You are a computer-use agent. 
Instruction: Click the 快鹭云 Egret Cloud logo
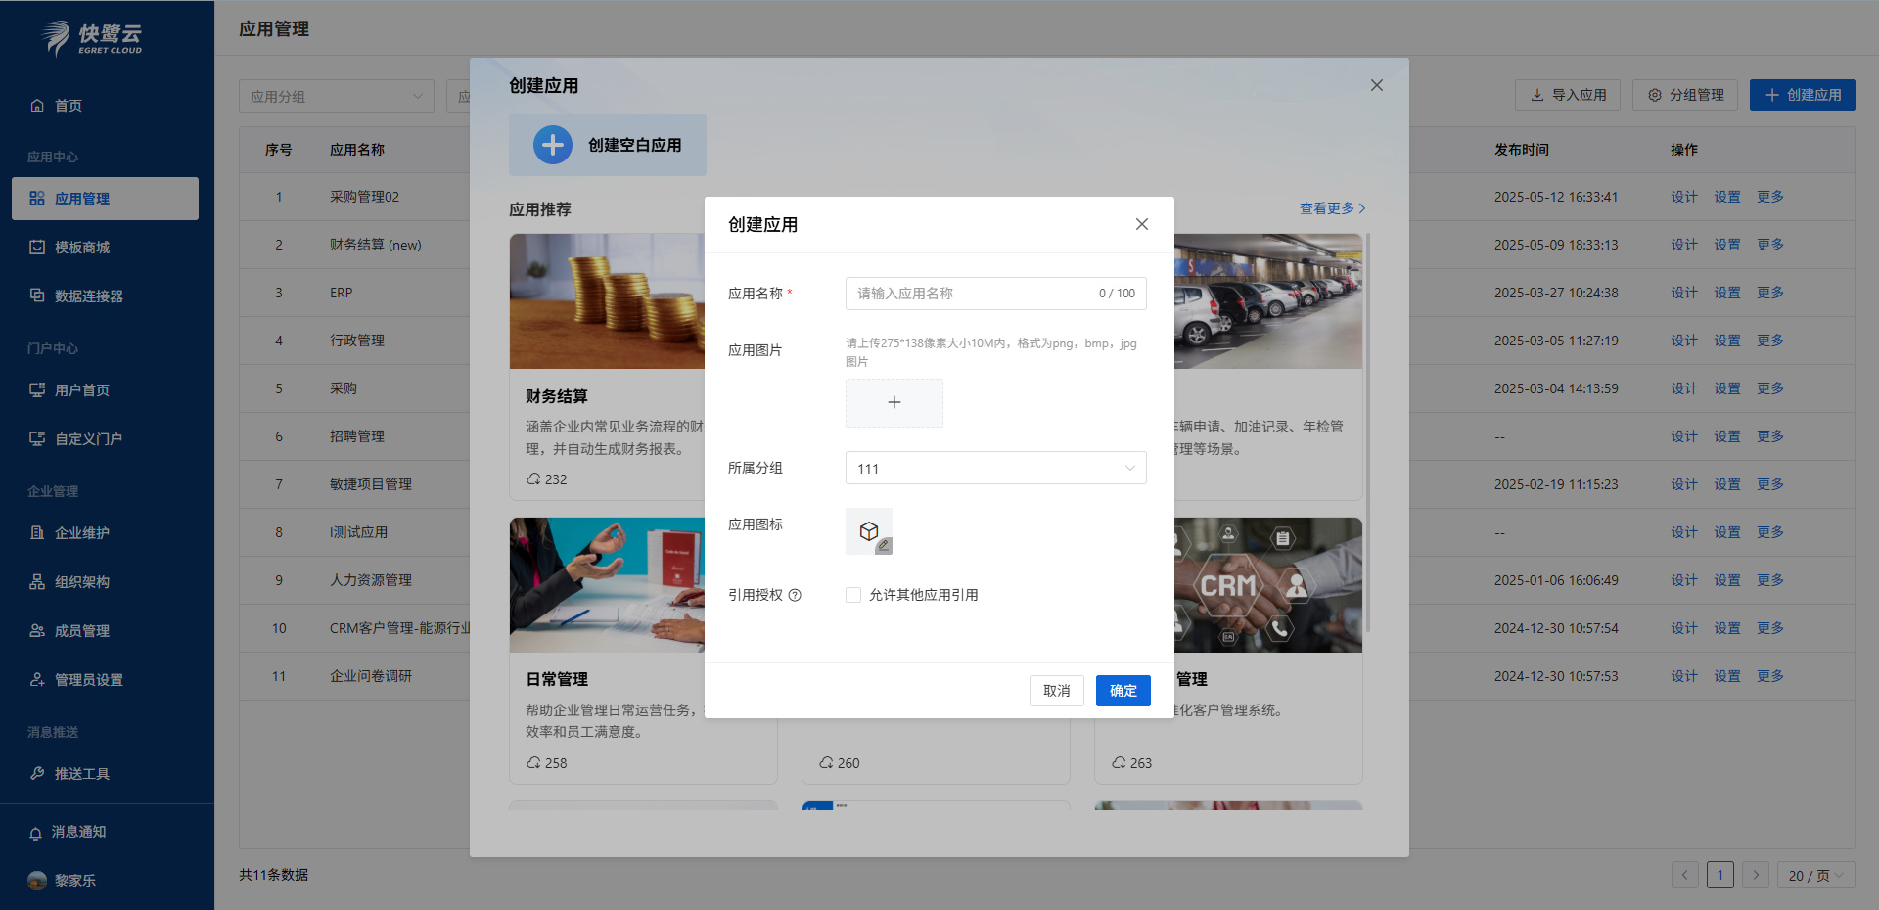tap(94, 38)
